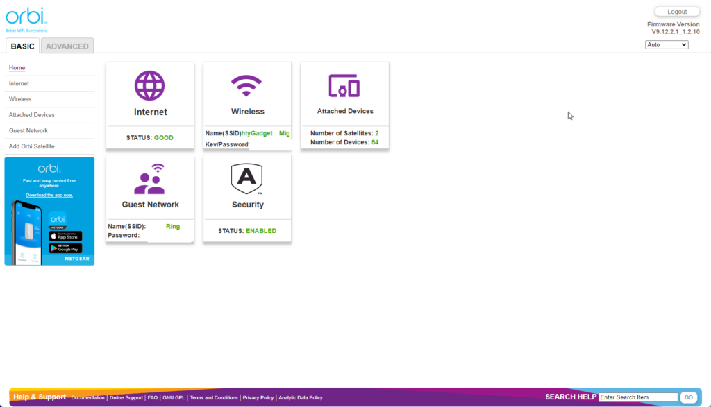This screenshot has height=407, width=711.
Task: Open the Documentation footer link
Action: tap(87, 398)
